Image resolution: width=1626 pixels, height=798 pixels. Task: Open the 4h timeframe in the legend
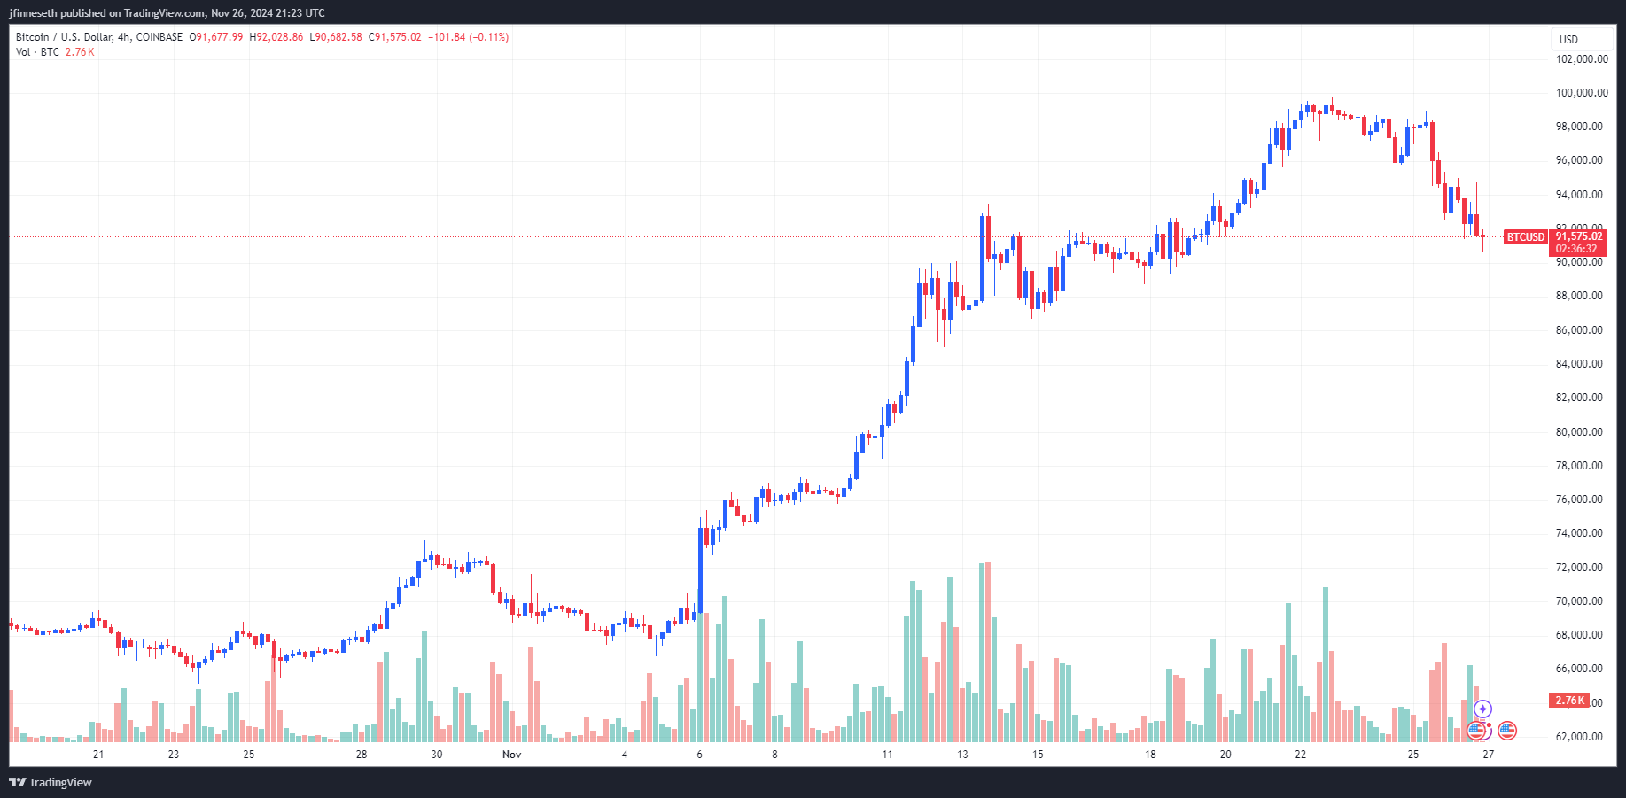123,37
